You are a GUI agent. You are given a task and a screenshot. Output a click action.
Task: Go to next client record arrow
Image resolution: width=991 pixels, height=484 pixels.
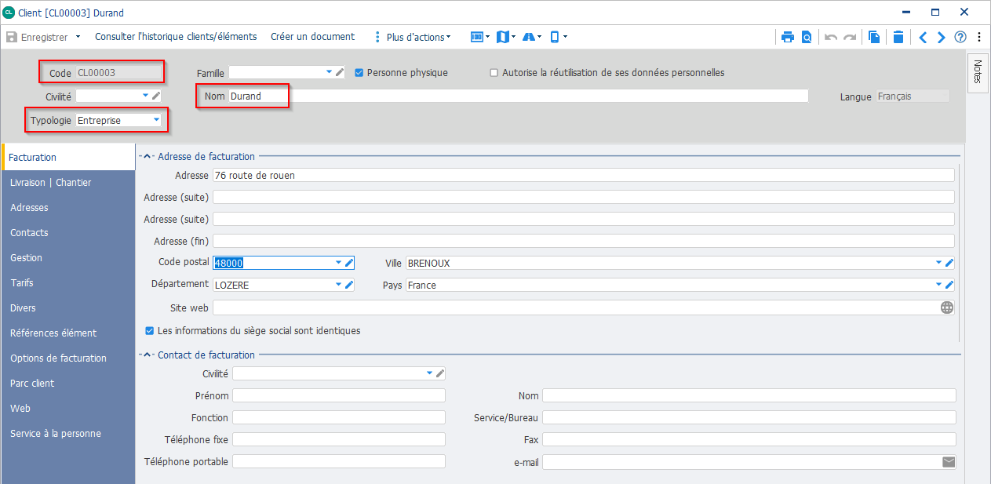[x=941, y=37]
